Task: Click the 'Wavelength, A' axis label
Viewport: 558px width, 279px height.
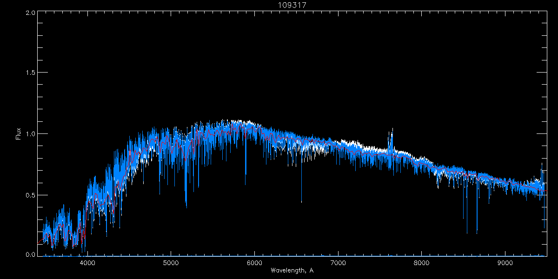Action: (292, 270)
